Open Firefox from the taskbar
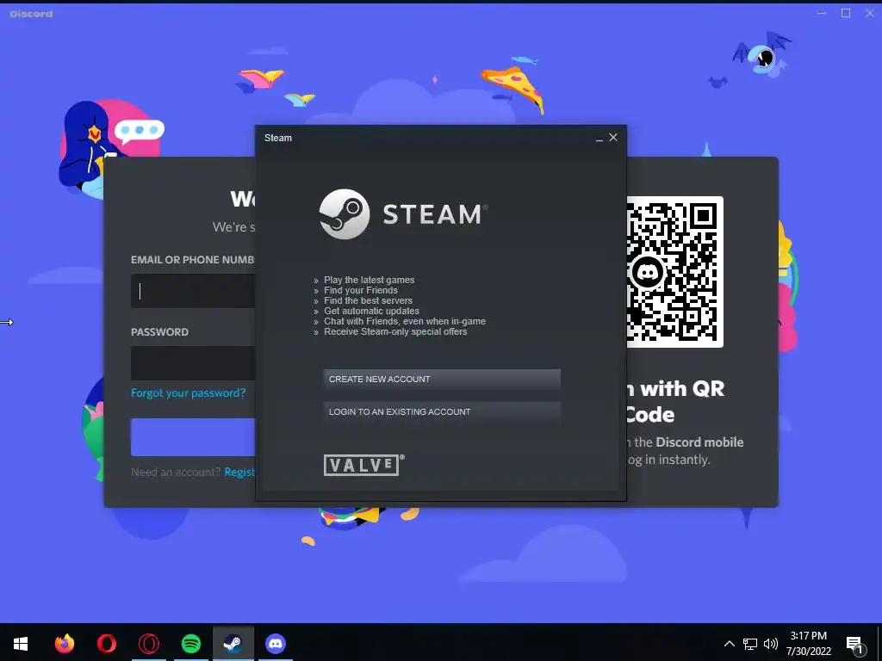 point(64,643)
